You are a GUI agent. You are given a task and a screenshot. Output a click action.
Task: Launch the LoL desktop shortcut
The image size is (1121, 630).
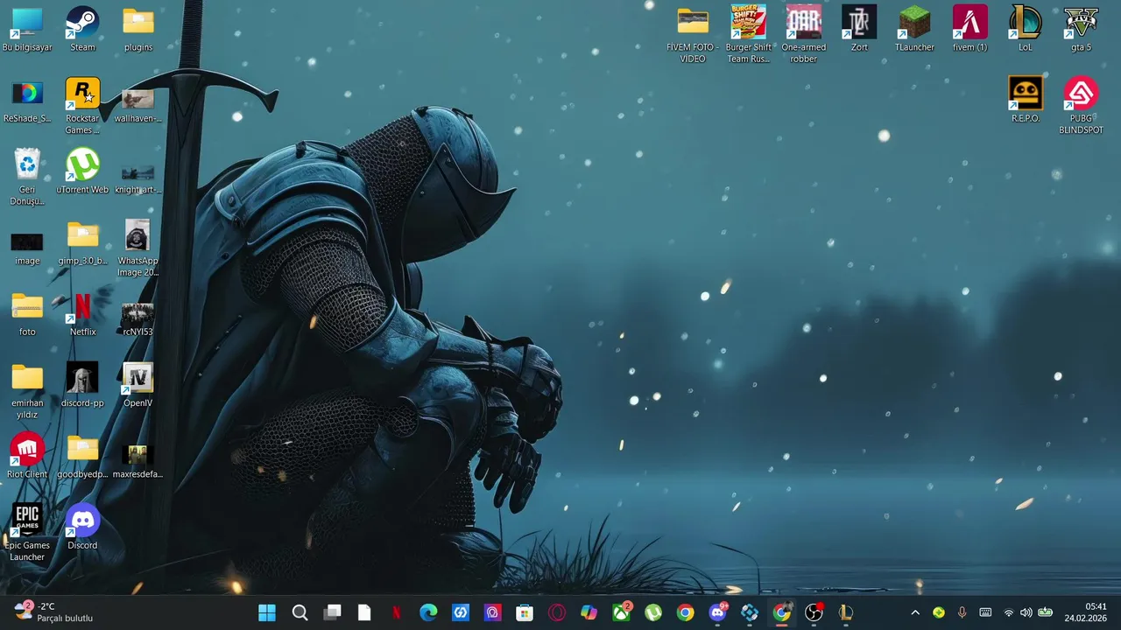point(1025,29)
